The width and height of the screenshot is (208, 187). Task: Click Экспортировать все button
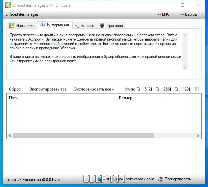click(x=48, y=89)
